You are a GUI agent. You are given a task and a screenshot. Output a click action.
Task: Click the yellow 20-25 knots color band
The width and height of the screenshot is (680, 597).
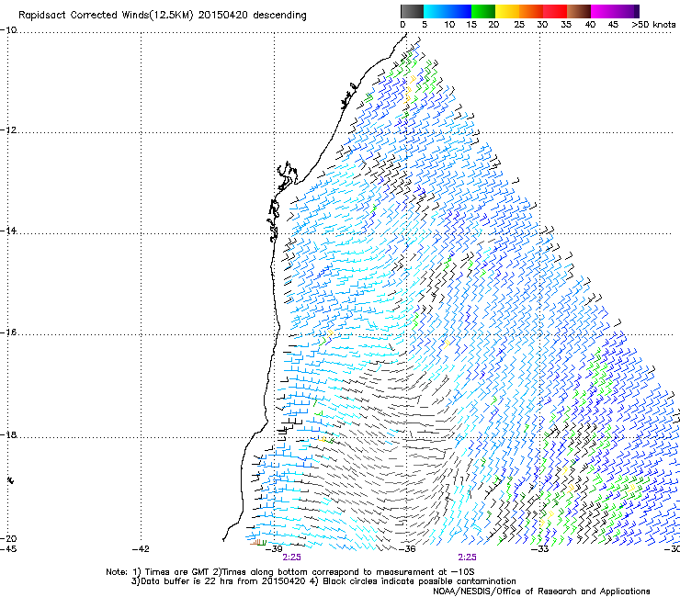click(507, 11)
